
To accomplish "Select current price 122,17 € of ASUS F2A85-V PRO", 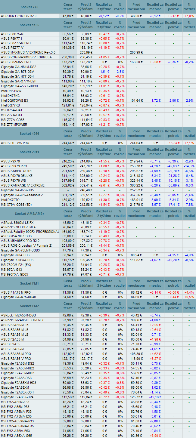I will coord(68,359).
